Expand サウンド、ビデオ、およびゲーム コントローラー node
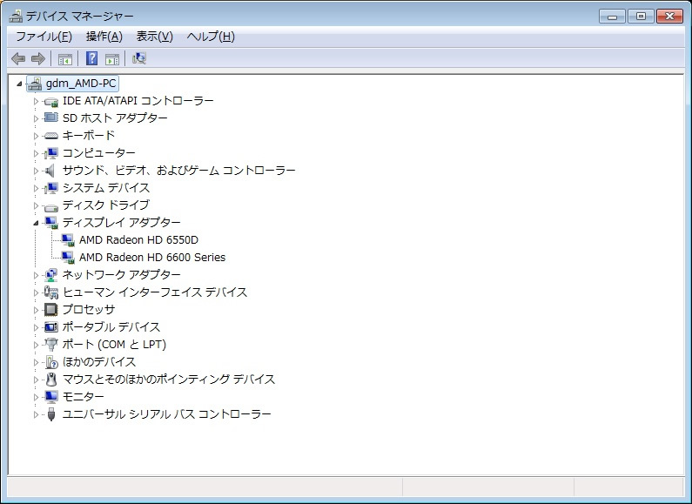Image resolution: width=692 pixels, height=504 pixels. (37, 171)
